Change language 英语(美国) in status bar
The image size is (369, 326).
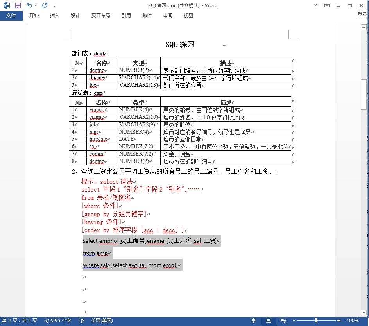102,321
